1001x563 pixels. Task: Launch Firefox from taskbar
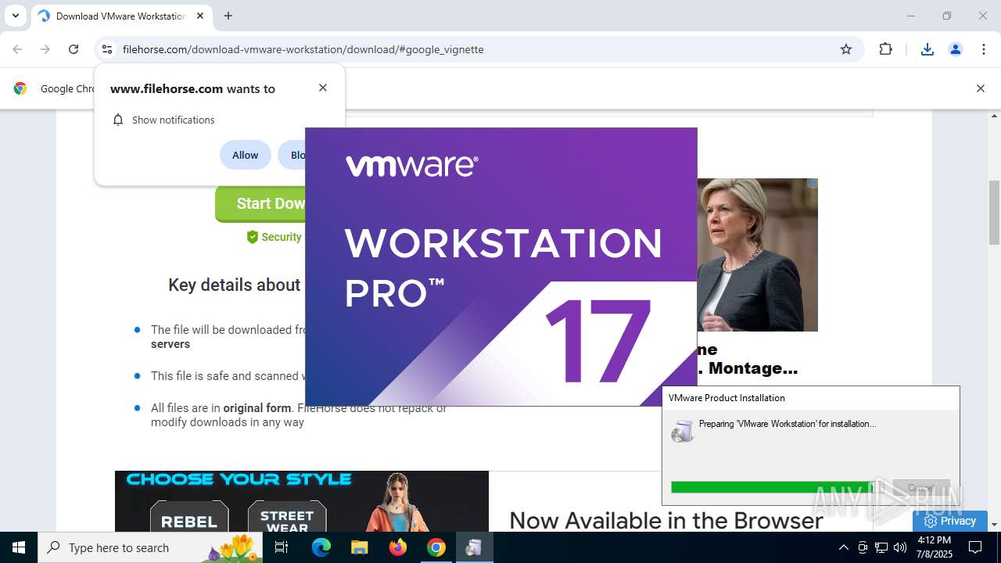[x=398, y=547]
